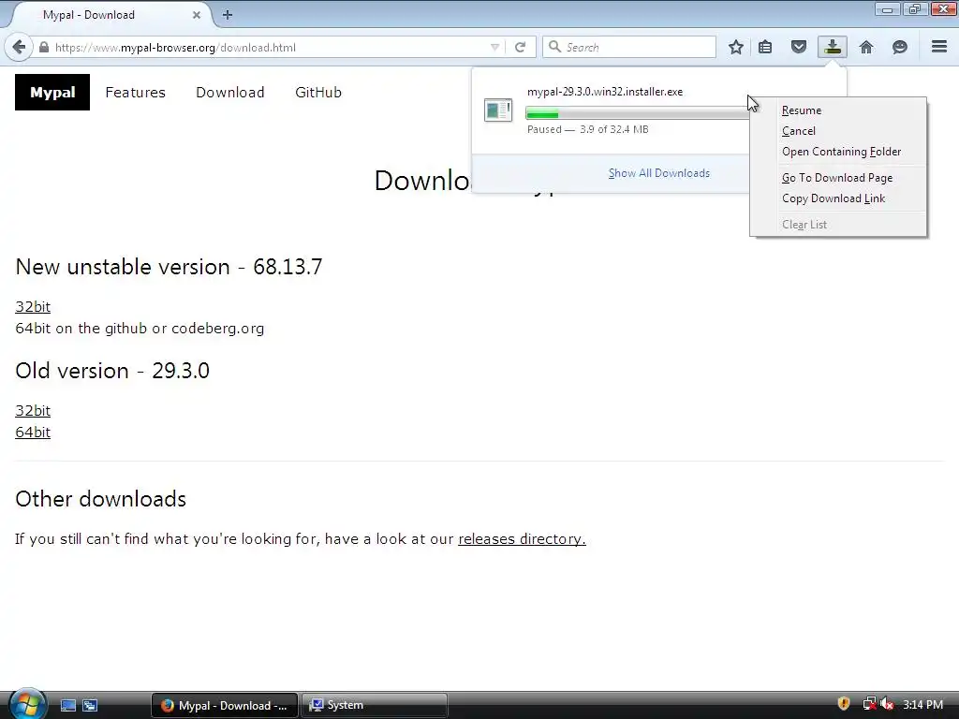
Task: Click the back arrow navigation button
Action: tap(19, 47)
